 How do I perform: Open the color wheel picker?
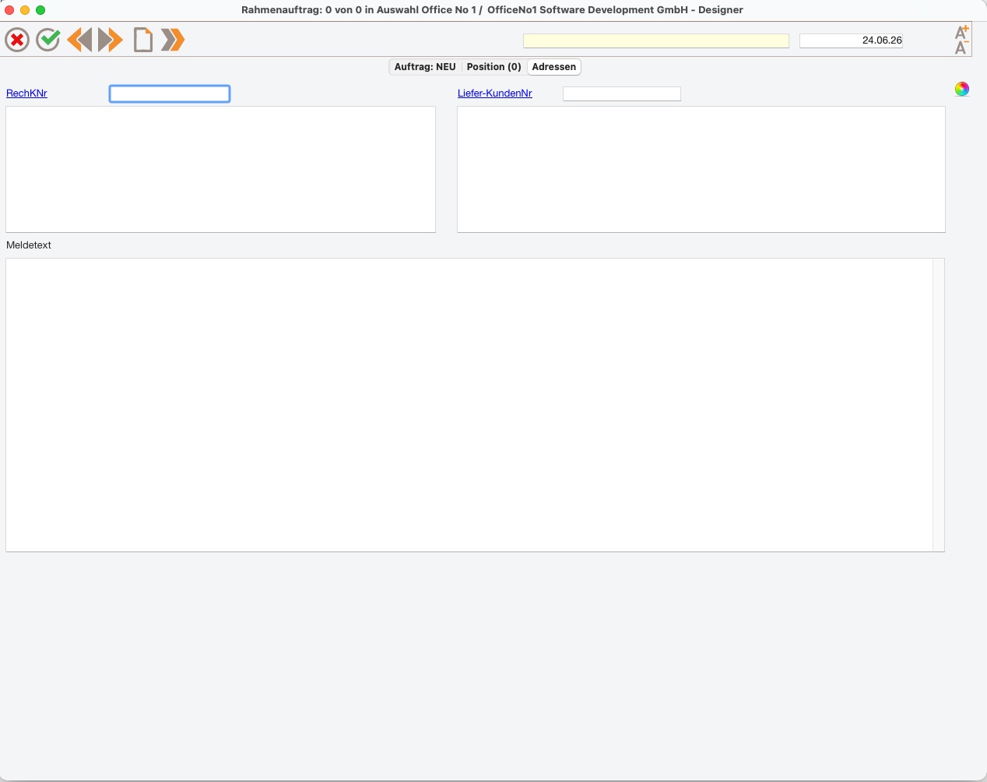coord(962,89)
